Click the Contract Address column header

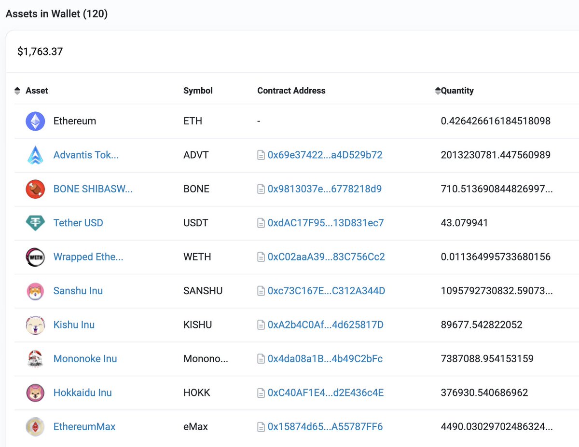291,91
